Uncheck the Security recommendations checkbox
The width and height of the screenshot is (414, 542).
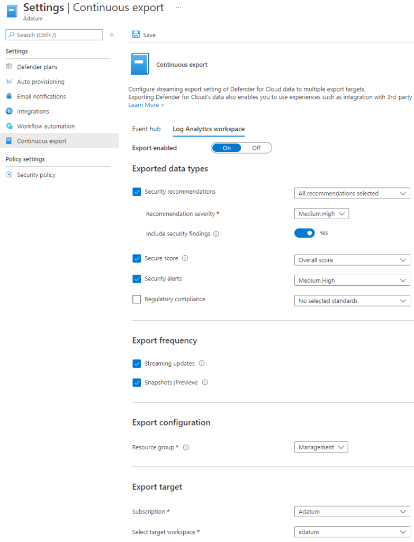(x=137, y=192)
